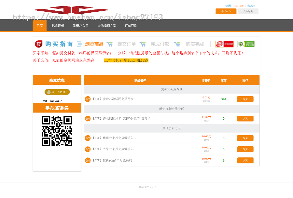Click stock value 6 for 搜狐
Image resolution: width=293 pixels, height=198 pixels.
coord(224,161)
